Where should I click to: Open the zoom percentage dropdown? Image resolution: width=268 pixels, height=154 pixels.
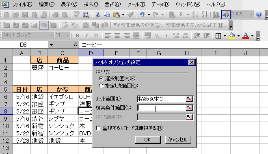[251, 14]
